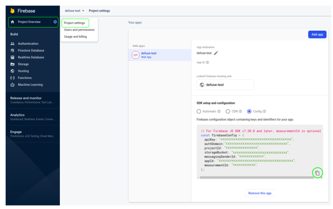333x209 pixels.
Task: Open Firestore Database page
Action: click(31, 51)
